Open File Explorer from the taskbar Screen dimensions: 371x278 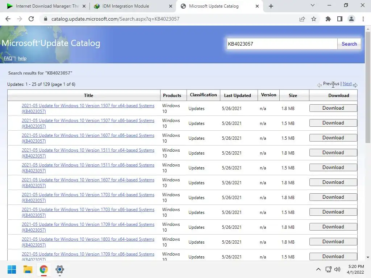[x=28, y=269]
